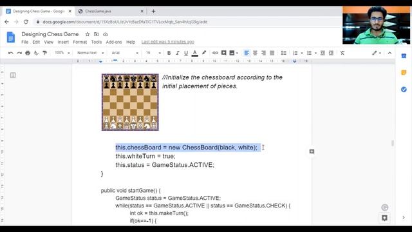Print the document with the printer icon
412x232 pixels.
(x=28, y=53)
